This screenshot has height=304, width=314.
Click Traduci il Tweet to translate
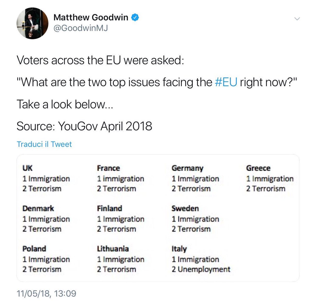(x=44, y=144)
